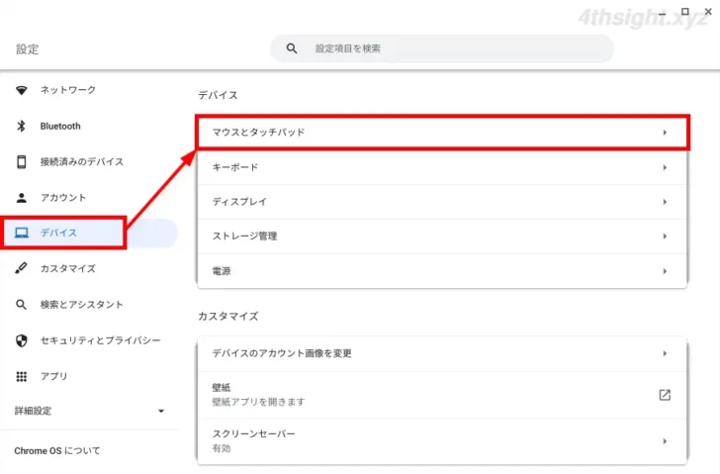Open ディスプレイ settings row

(x=442, y=202)
